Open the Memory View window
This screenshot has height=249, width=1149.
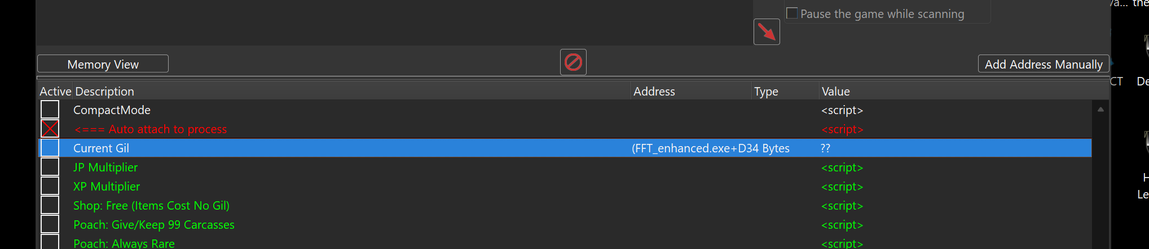[x=103, y=64]
